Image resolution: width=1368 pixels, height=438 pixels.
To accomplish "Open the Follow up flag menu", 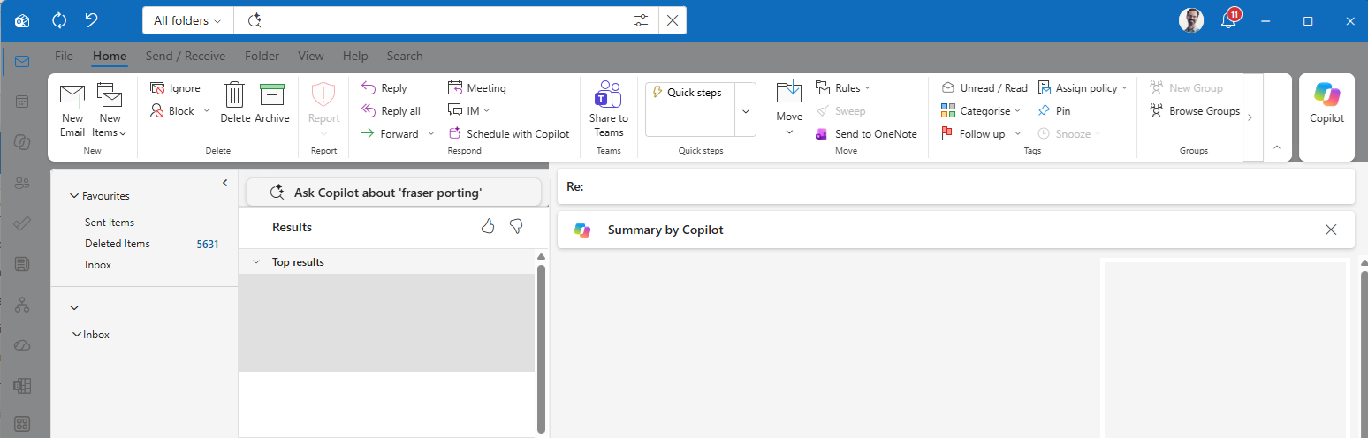I will pyautogui.click(x=981, y=134).
